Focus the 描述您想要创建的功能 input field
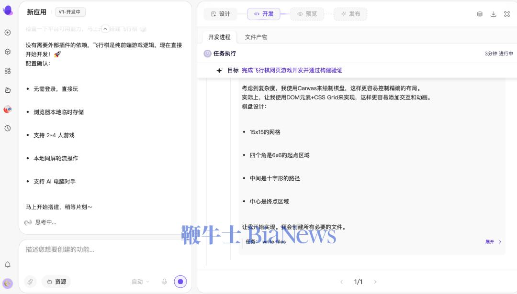This screenshot has height=294, width=517. 105,250
